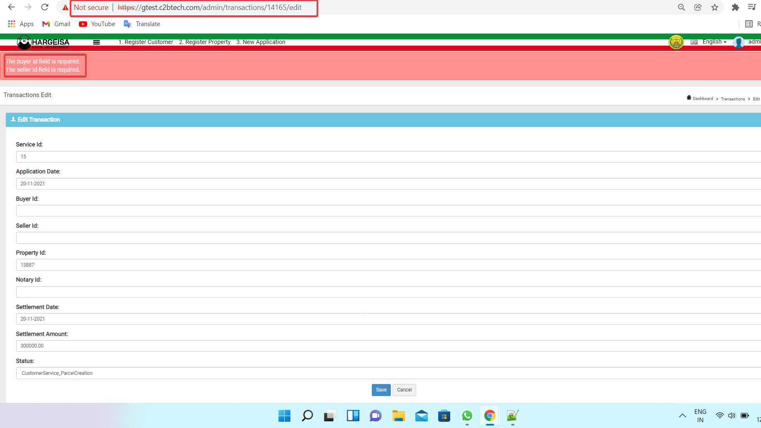Screen dimensions: 761x428
Task: Go back using browser back arrow
Action: [11, 7]
